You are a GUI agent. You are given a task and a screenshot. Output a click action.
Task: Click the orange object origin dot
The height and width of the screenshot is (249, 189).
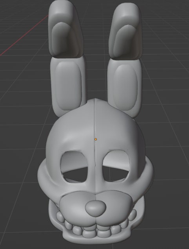(x=96, y=139)
